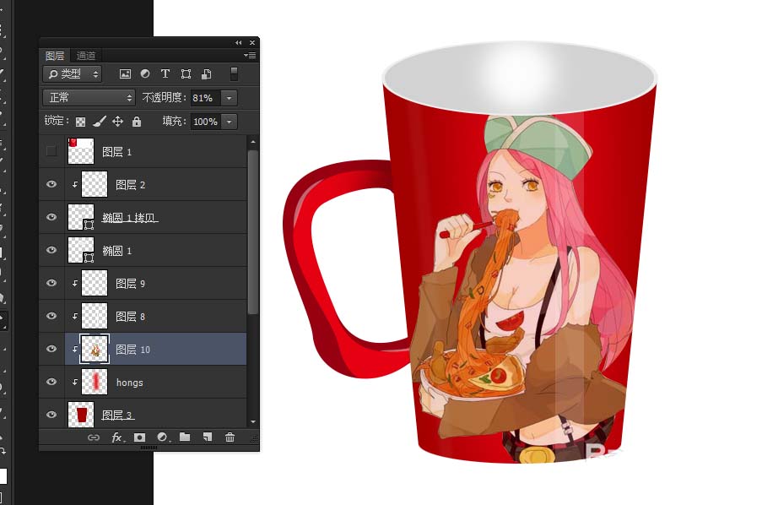Create new fill or adjustment layer
The height and width of the screenshot is (505, 762).
coord(162,437)
